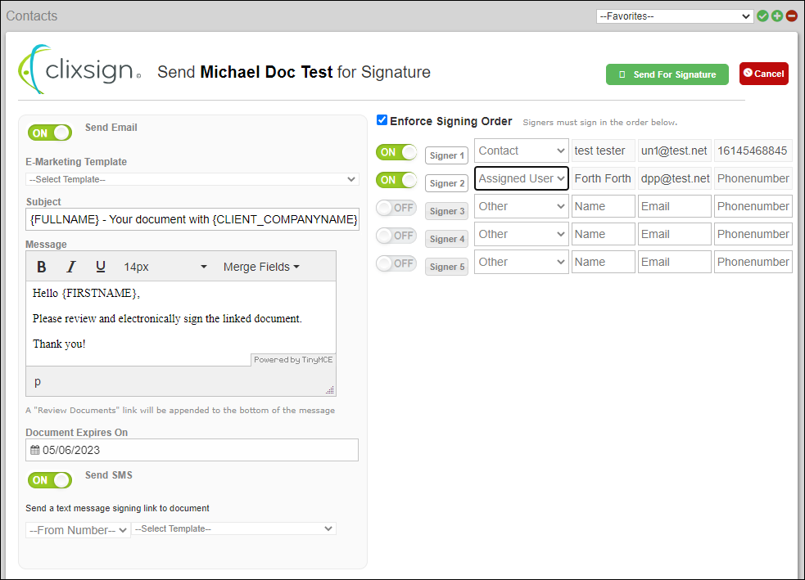Open the Signer 2 Assigned User dropdown
The width and height of the screenshot is (805, 580).
tap(521, 178)
